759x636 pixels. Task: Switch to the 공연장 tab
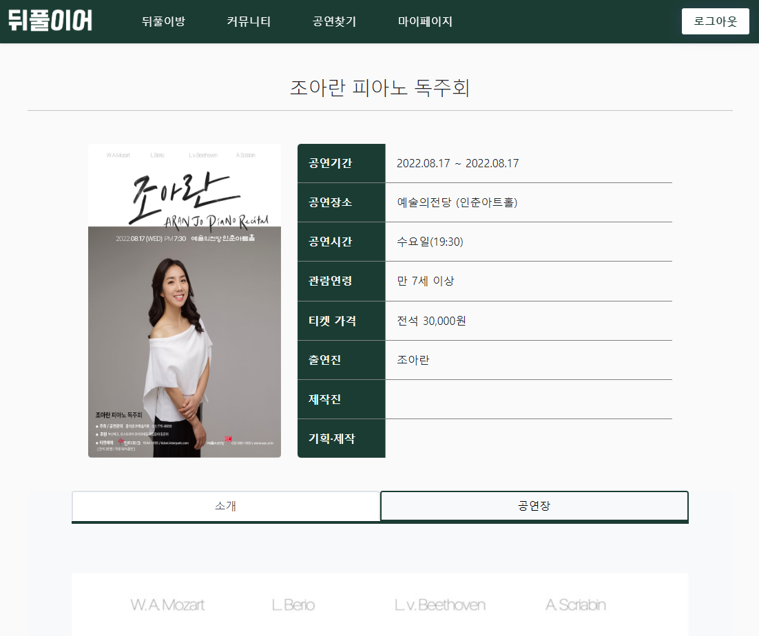(x=534, y=506)
